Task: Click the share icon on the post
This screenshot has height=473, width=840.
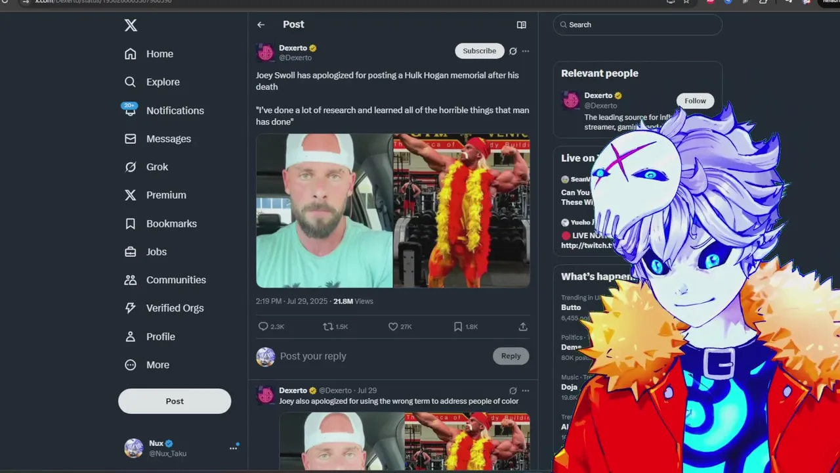Action: click(523, 327)
